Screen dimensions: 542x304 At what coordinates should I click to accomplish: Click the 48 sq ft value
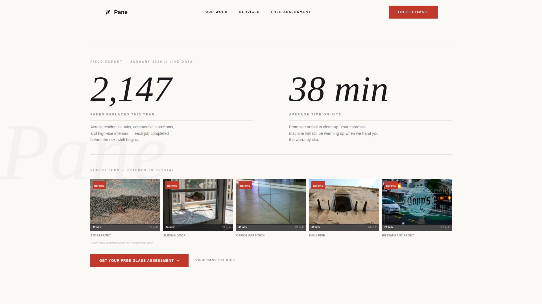click(372, 227)
